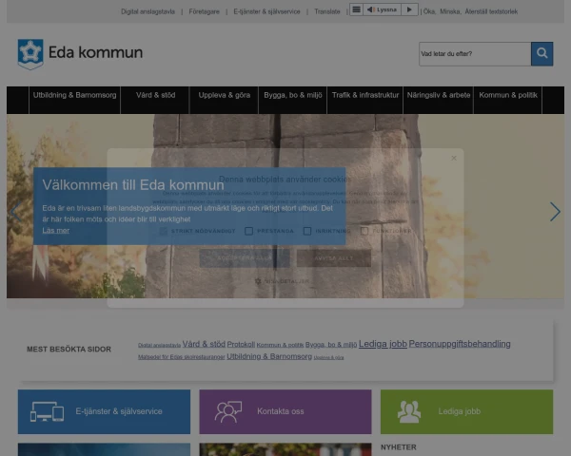The height and width of the screenshot is (456, 571).
Task: Open the Uppleva & göra menu
Action: click(x=225, y=100)
